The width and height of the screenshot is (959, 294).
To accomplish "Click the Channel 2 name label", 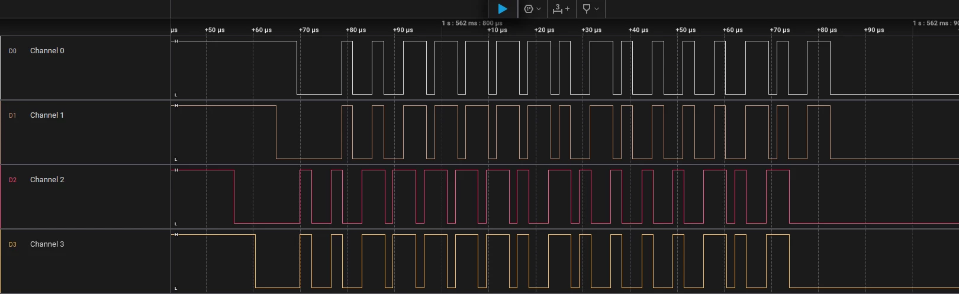I will tap(47, 180).
